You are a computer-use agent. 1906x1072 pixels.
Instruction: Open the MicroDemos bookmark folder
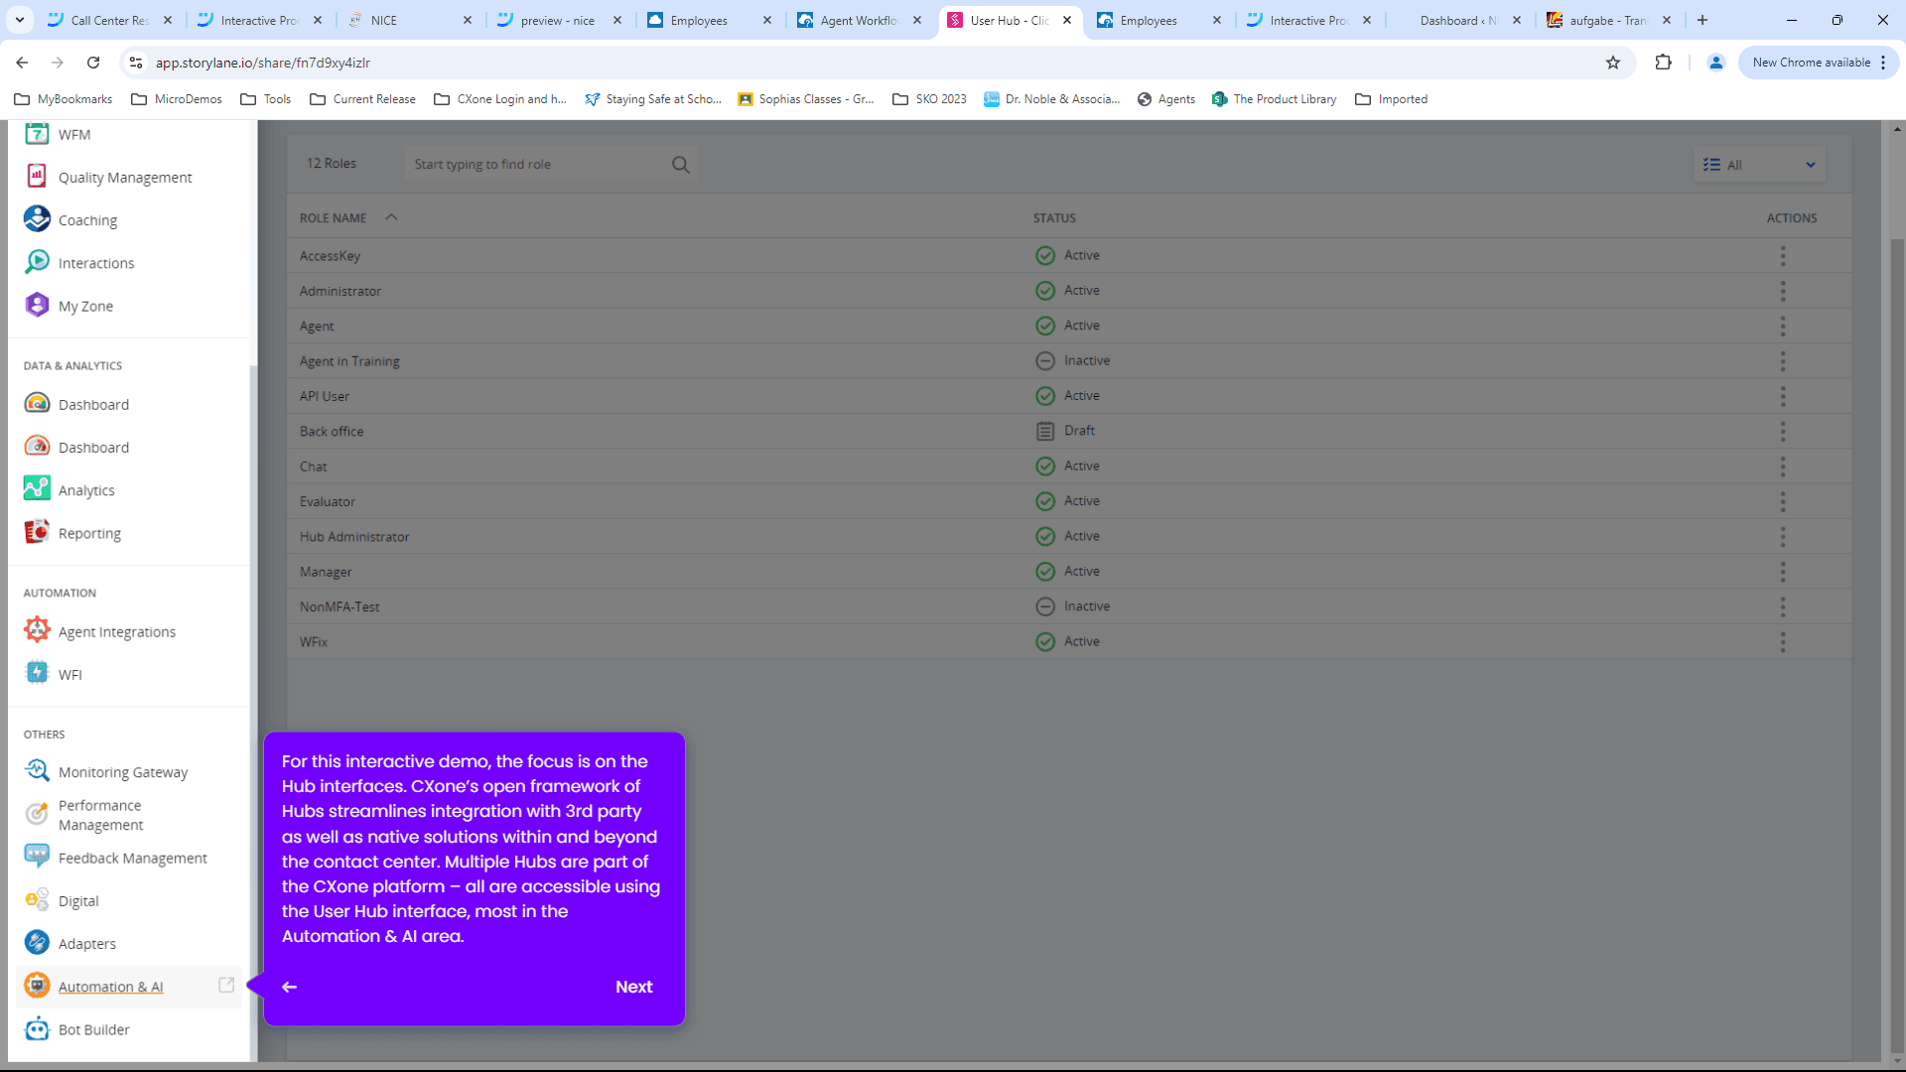pyautogui.click(x=177, y=99)
